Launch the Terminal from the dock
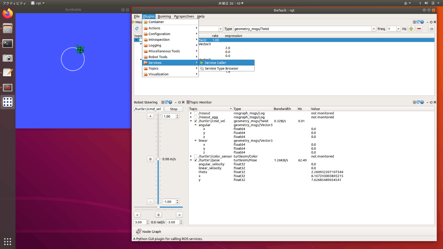This screenshot has width=443, height=249. (8, 43)
